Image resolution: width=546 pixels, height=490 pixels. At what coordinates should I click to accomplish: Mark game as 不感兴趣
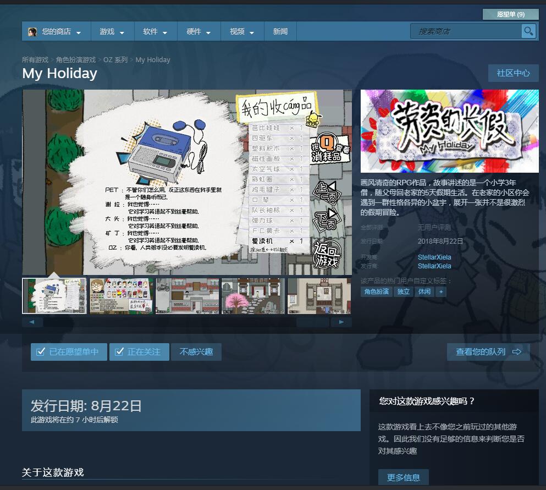(x=196, y=352)
